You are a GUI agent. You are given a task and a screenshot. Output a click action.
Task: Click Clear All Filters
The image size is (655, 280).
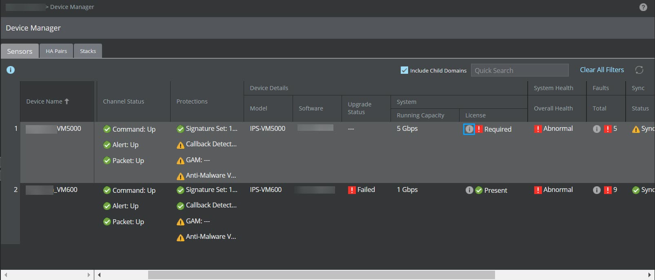click(x=602, y=70)
